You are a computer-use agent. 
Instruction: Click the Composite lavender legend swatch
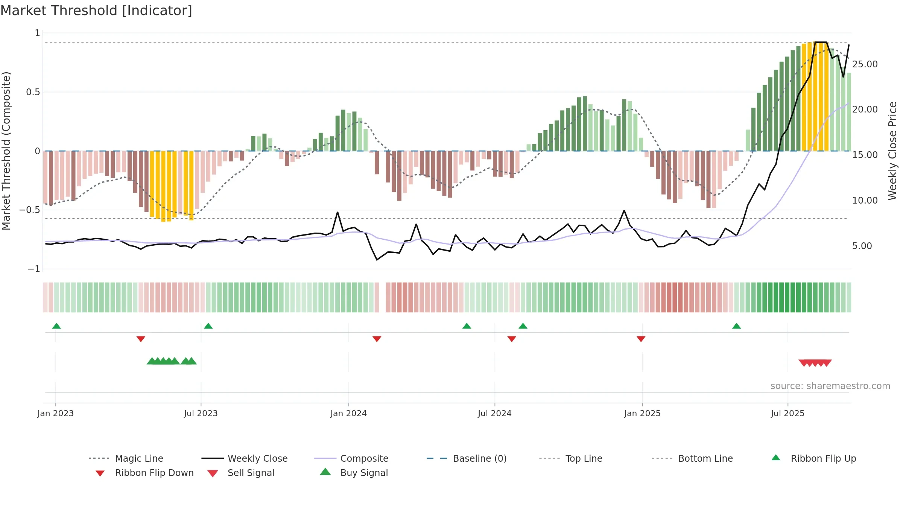[x=325, y=458]
